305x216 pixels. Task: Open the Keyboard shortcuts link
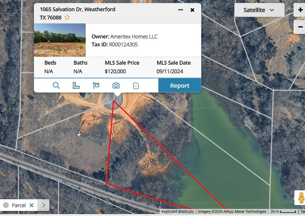tap(178, 211)
